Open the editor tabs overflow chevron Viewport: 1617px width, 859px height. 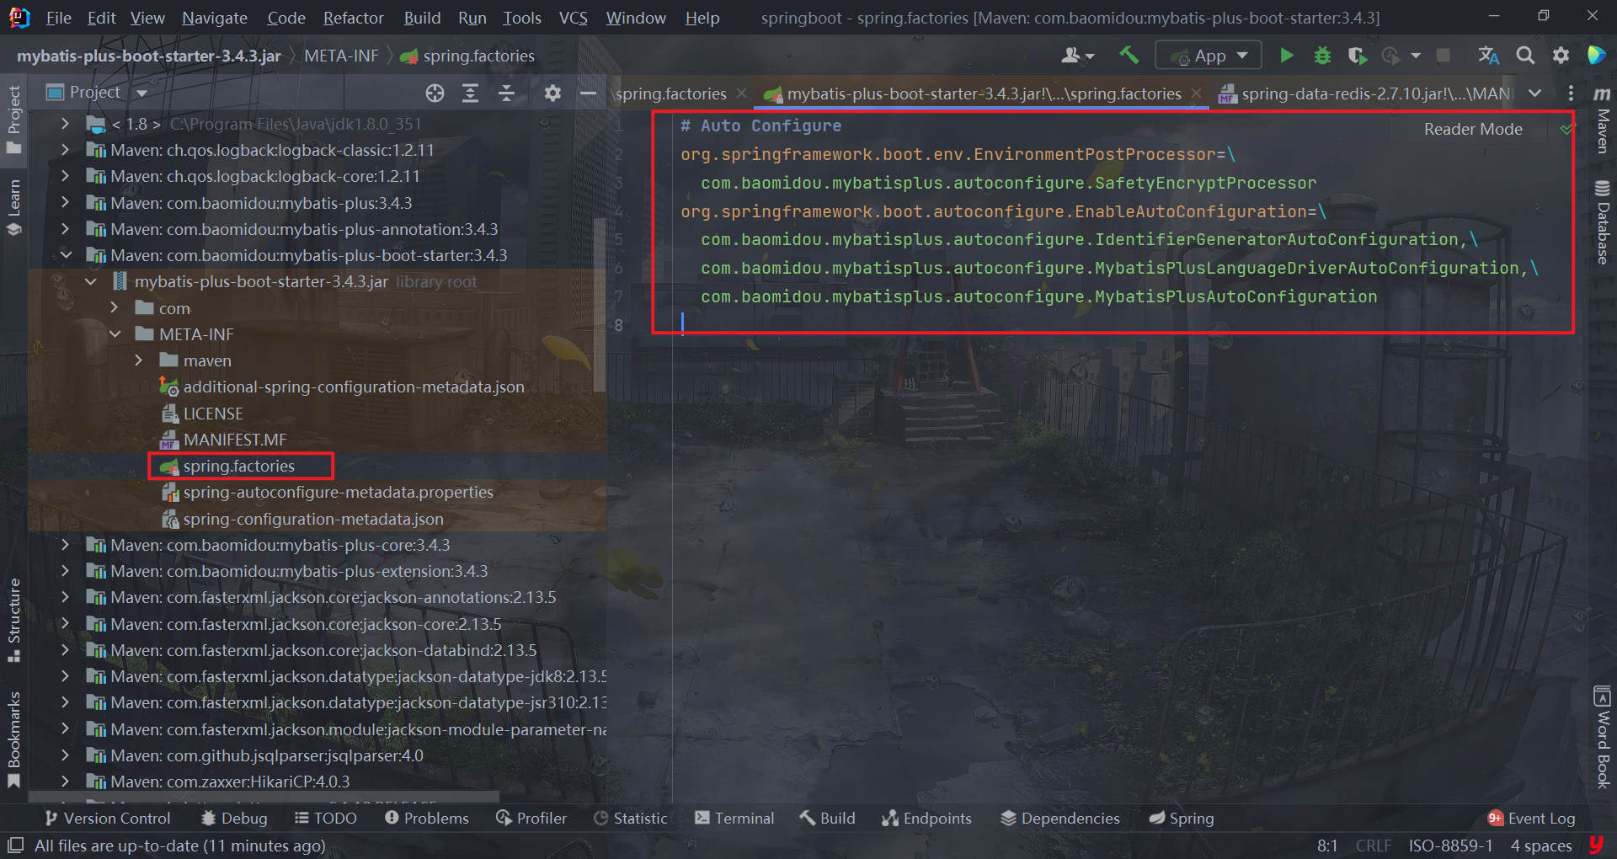pyautogui.click(x=1535, y=93)
